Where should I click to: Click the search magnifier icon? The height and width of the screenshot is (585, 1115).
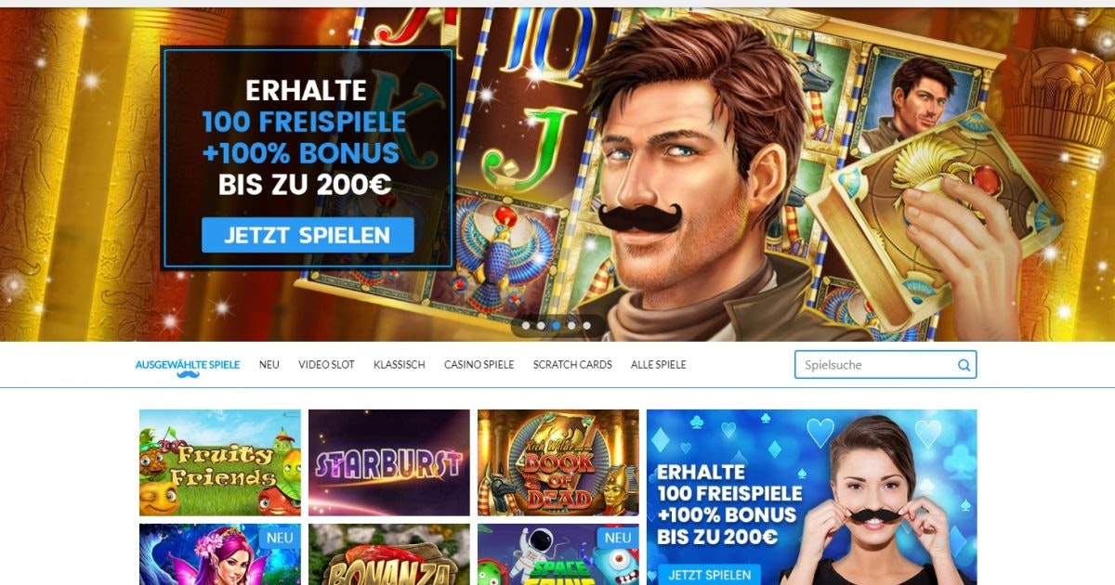coord(964,365)
